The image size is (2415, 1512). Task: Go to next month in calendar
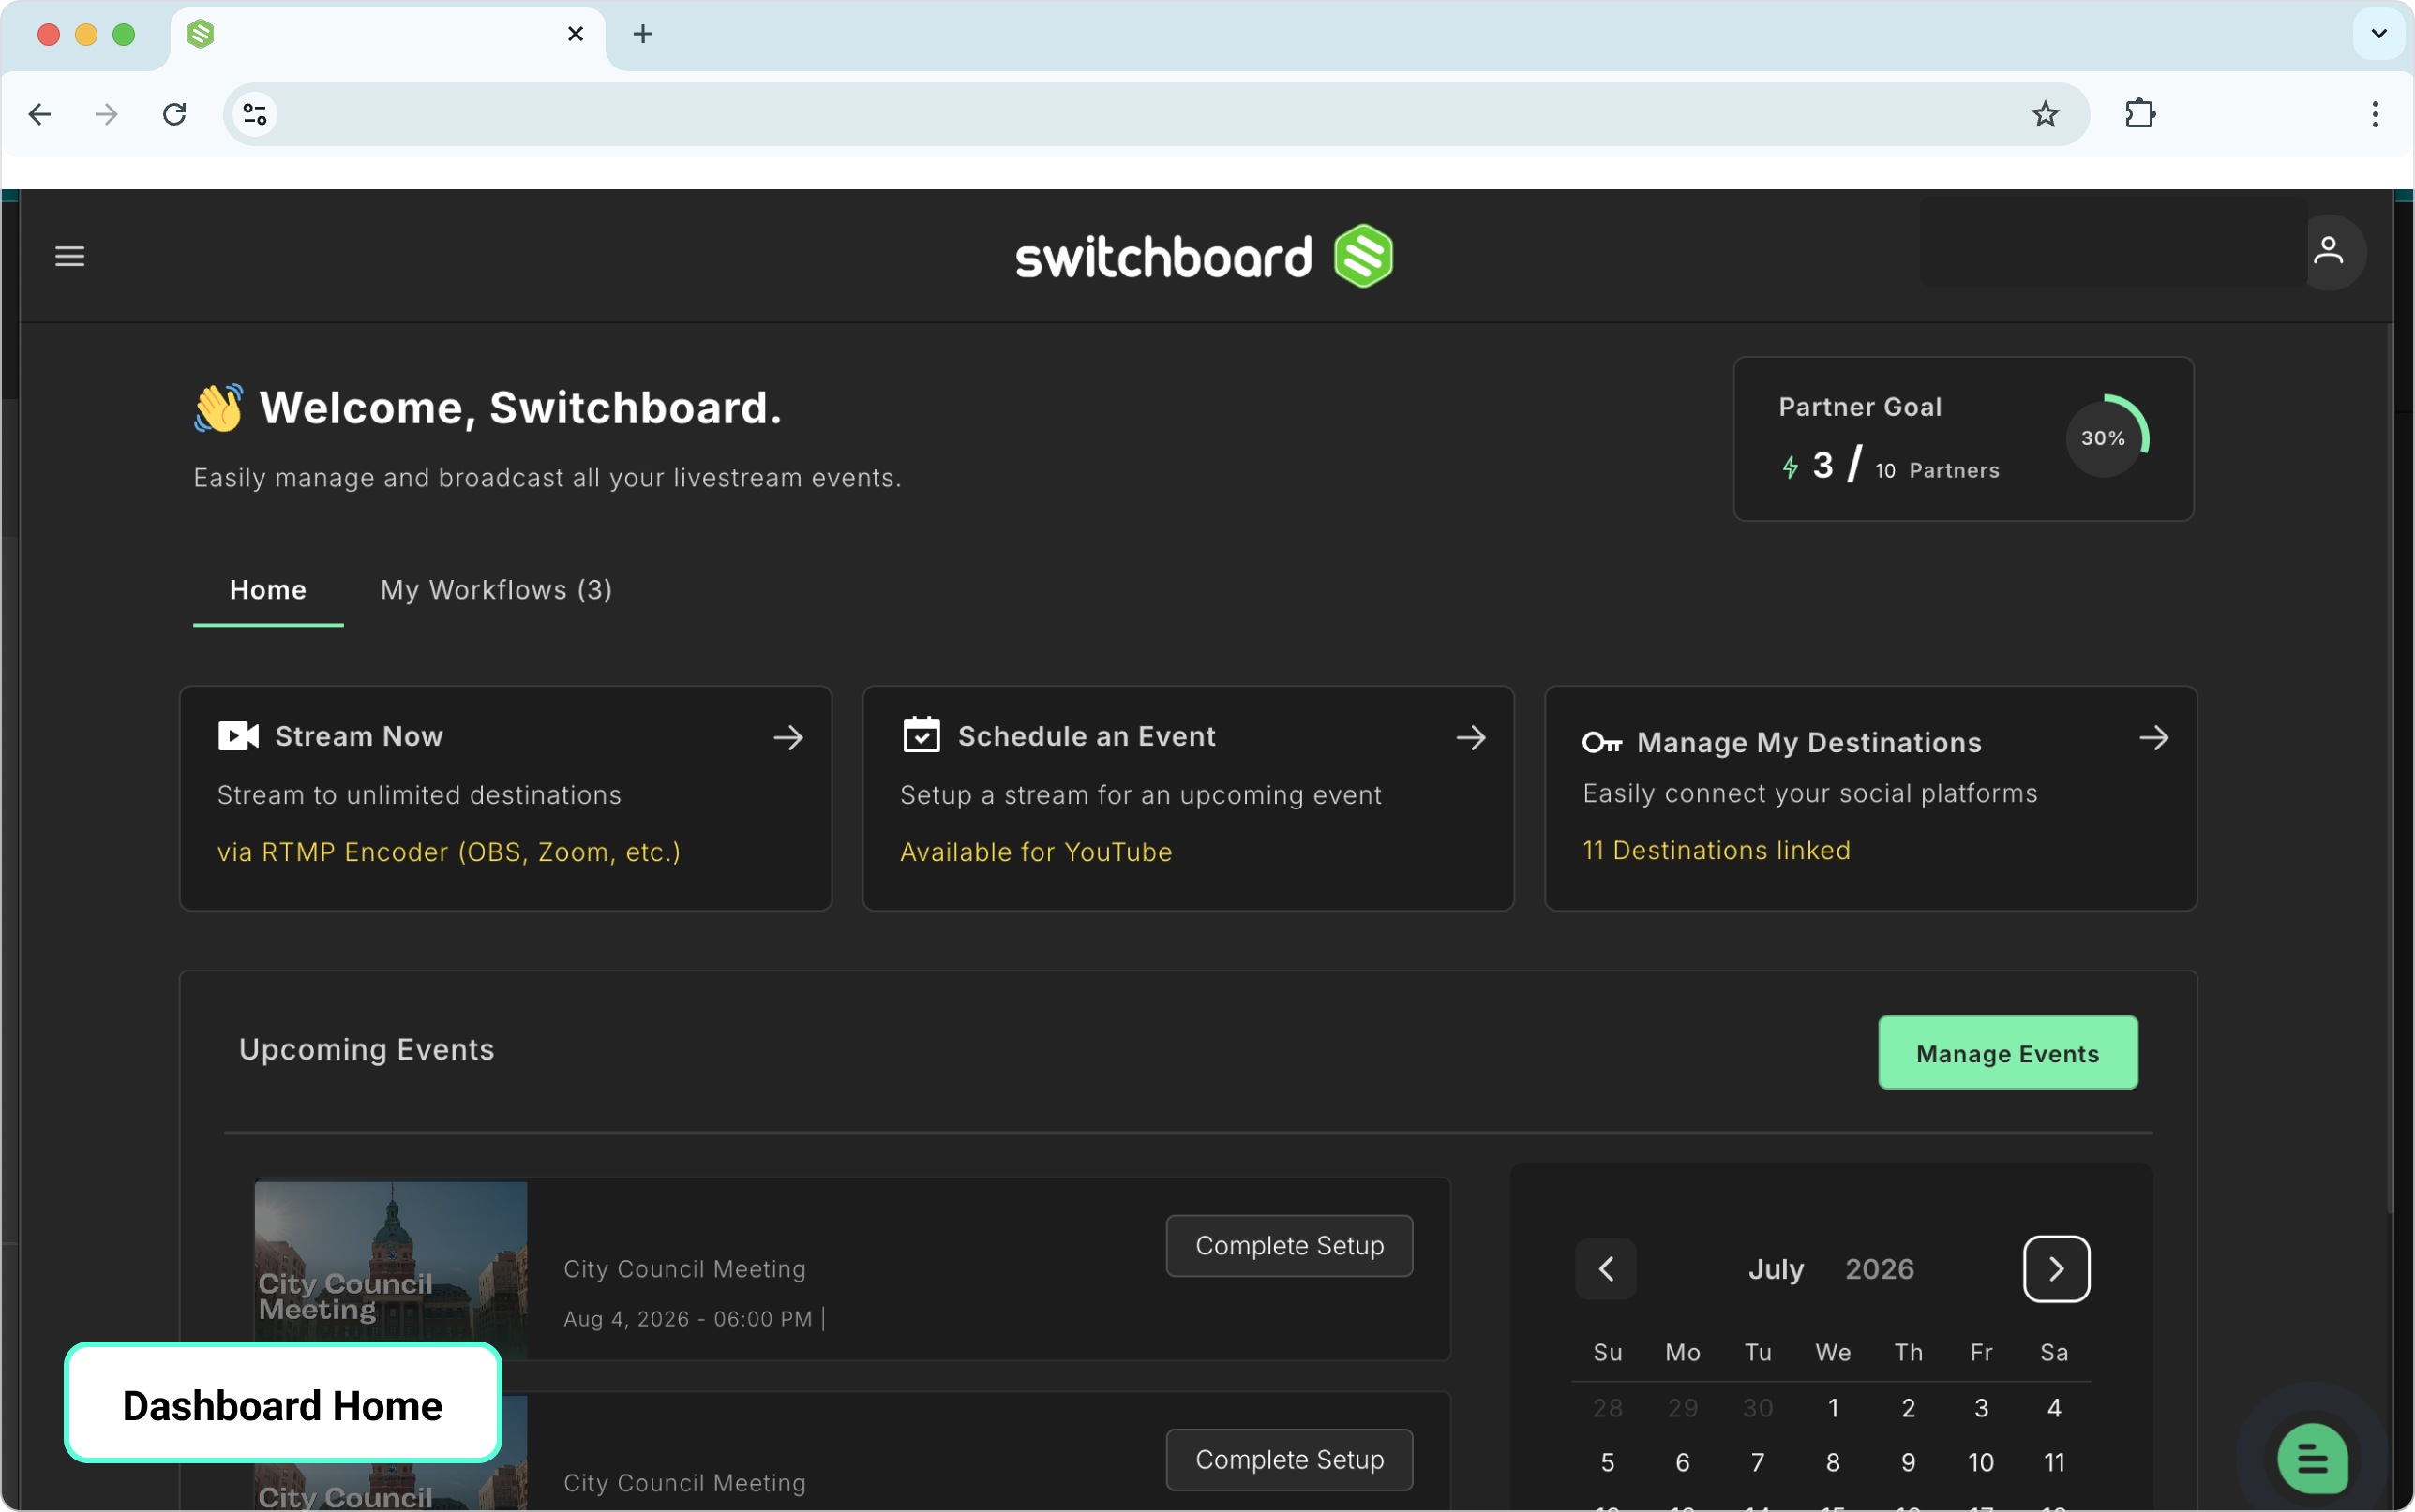click(x=2057, y=1269)
